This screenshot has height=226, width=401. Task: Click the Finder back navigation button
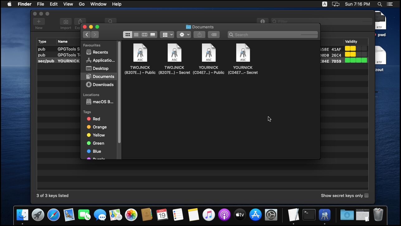(87, 35)
